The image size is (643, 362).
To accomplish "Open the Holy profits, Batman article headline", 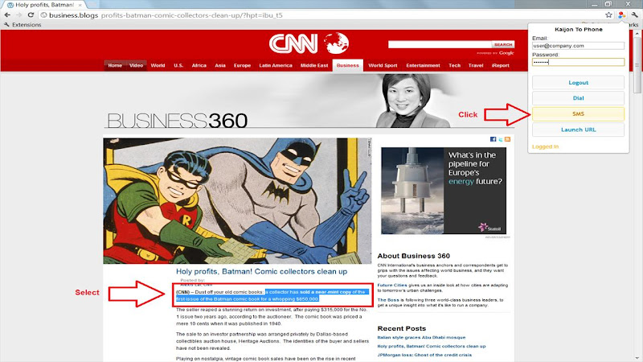I will point(262,271).
